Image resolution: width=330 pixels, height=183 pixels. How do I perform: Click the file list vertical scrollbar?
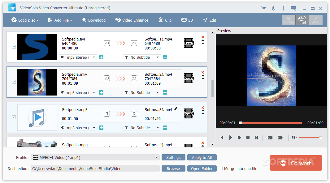(x=212, y=89)
